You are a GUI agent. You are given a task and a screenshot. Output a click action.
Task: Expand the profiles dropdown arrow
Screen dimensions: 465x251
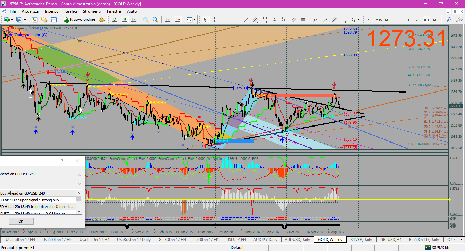(x=25, y=20)
